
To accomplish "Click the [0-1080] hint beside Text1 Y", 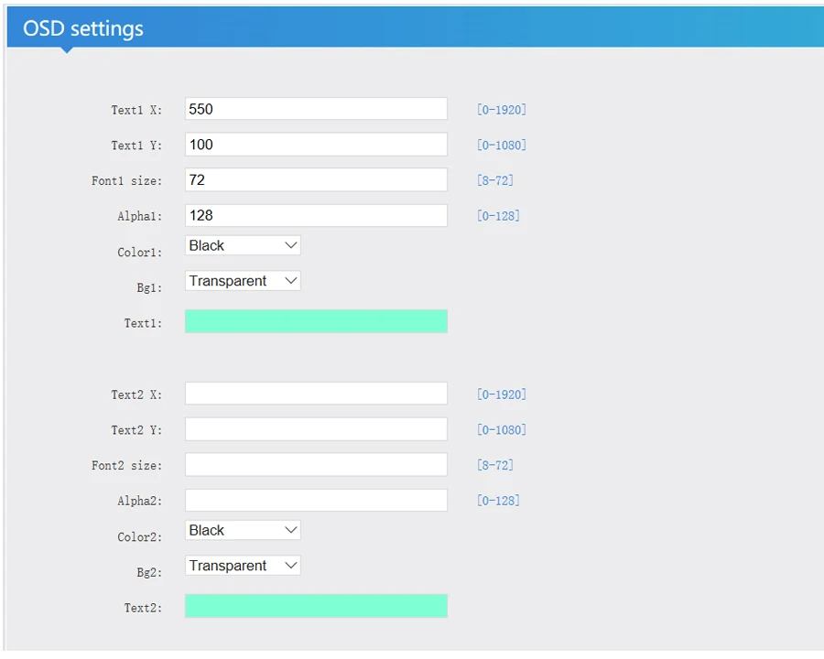I will click(x=502, y=145).
